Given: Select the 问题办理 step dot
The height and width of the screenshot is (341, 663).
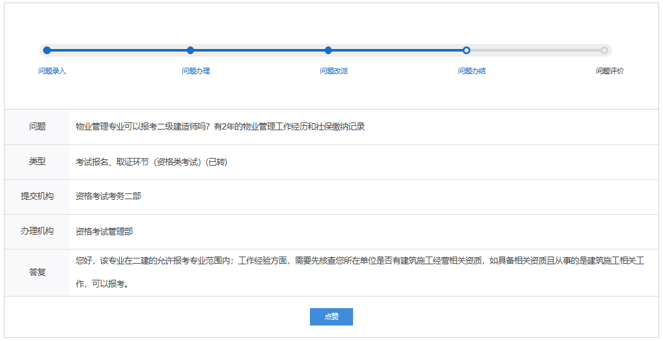Looking at the screenshot, I should (x=190, y=50).
